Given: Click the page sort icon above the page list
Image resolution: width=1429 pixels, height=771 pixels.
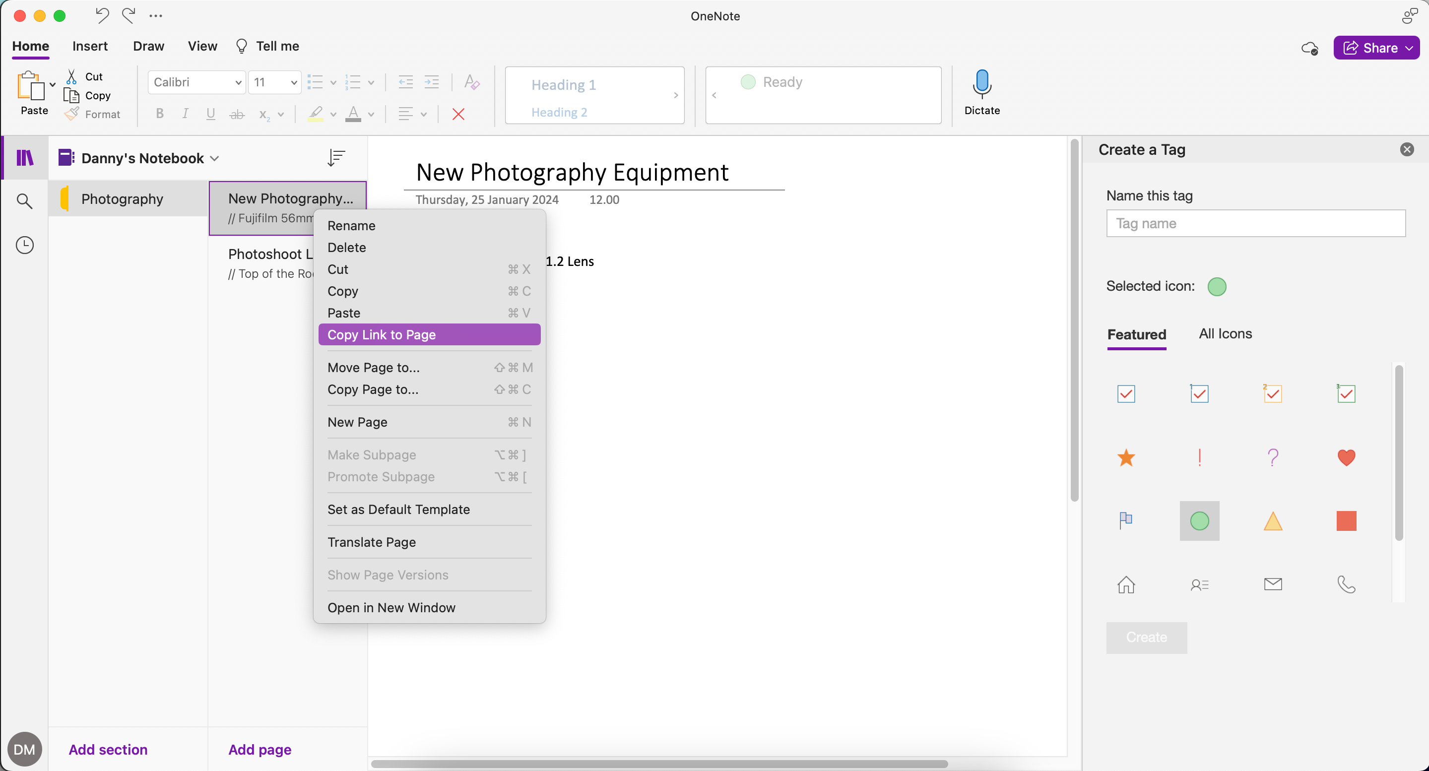Looking at the screenshot, I should tap(337, 158).
